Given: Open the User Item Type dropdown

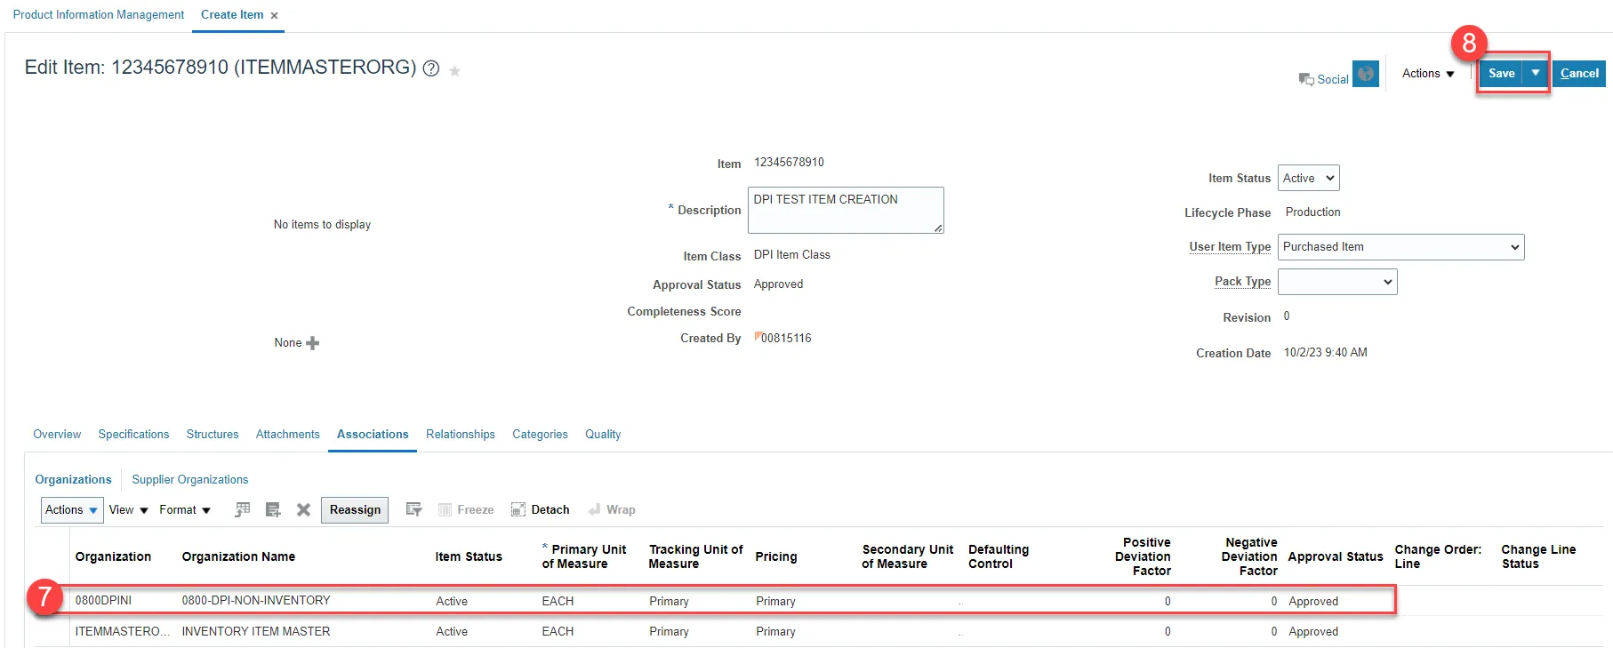Looking at the screenshot, I should coord(1400,247).
